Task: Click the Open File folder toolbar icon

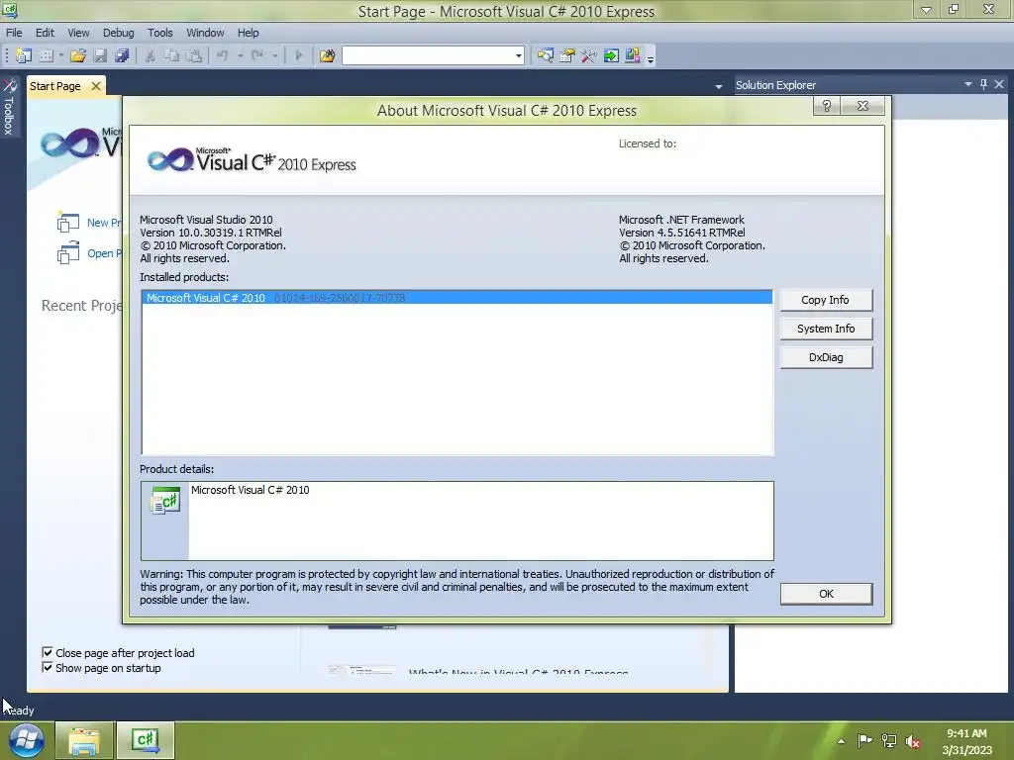Action: (x=78, y=55)
